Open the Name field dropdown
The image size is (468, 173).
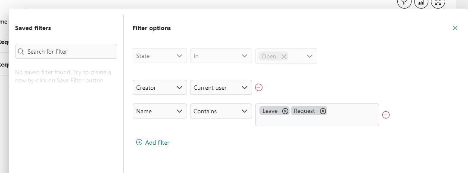click(x=160, y=111)
